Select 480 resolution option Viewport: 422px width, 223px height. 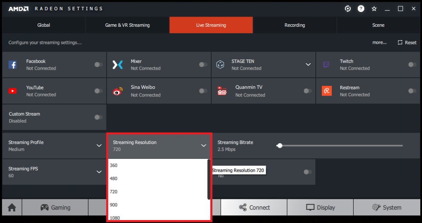(158, 179)
